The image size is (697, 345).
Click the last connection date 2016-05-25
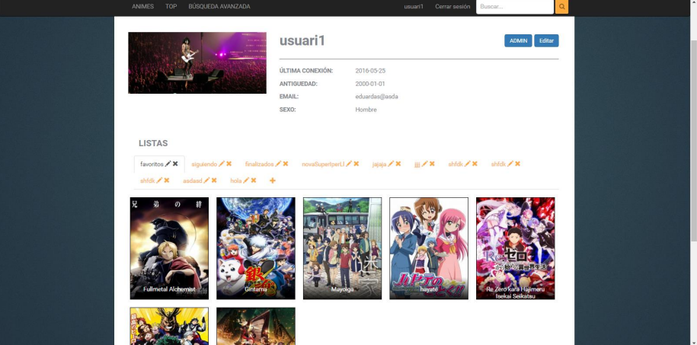point(370,71)
